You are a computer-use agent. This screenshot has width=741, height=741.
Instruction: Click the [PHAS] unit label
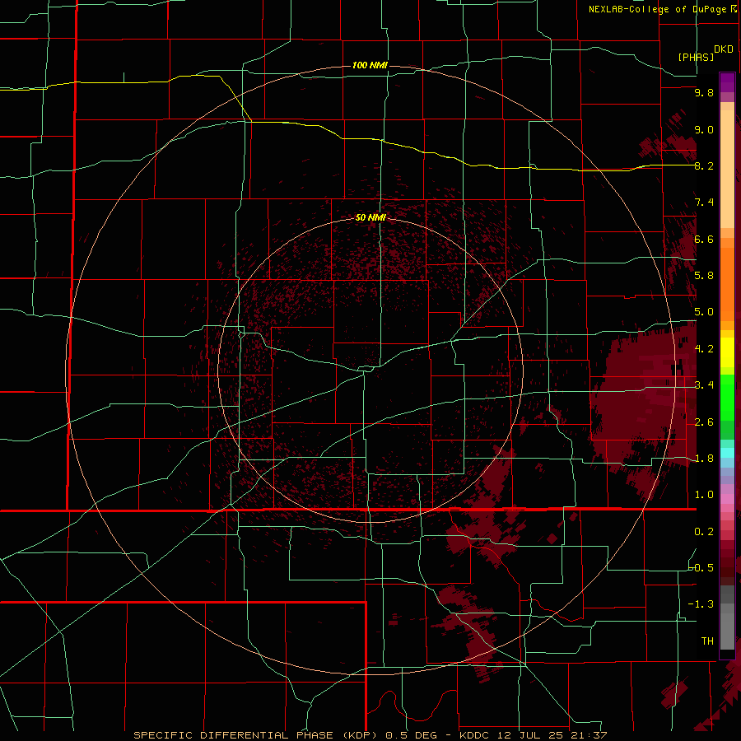[696, 57]
